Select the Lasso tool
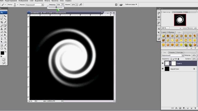 click(x=2, y=19)
